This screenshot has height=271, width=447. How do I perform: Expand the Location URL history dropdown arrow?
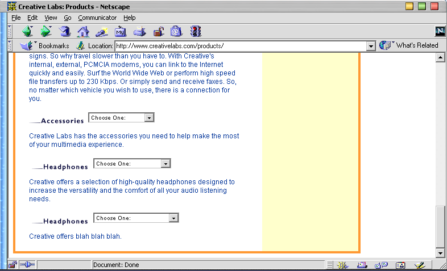point(371,46)
